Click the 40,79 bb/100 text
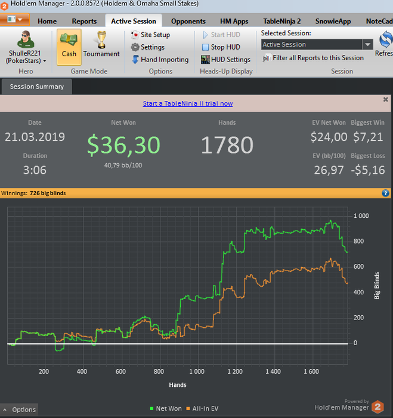The image size is (393, 418). pyautogui.click(x=123, y=165)
